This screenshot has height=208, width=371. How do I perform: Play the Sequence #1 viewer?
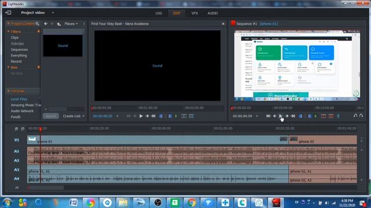click(281, 116)
